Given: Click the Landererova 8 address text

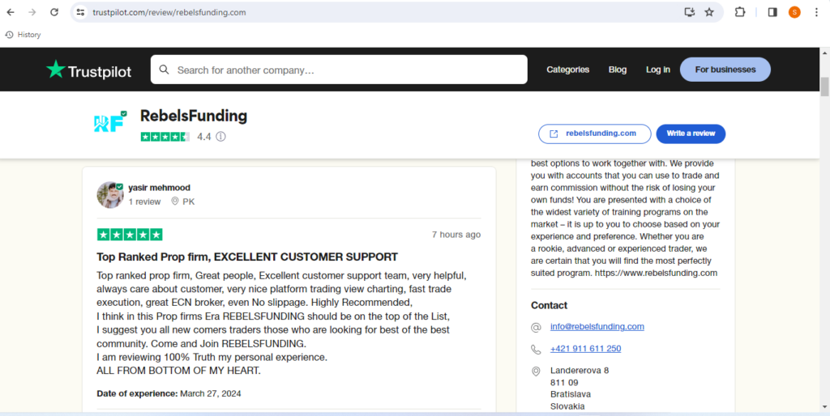Looking at the screenshot, I should pos(580,371).
